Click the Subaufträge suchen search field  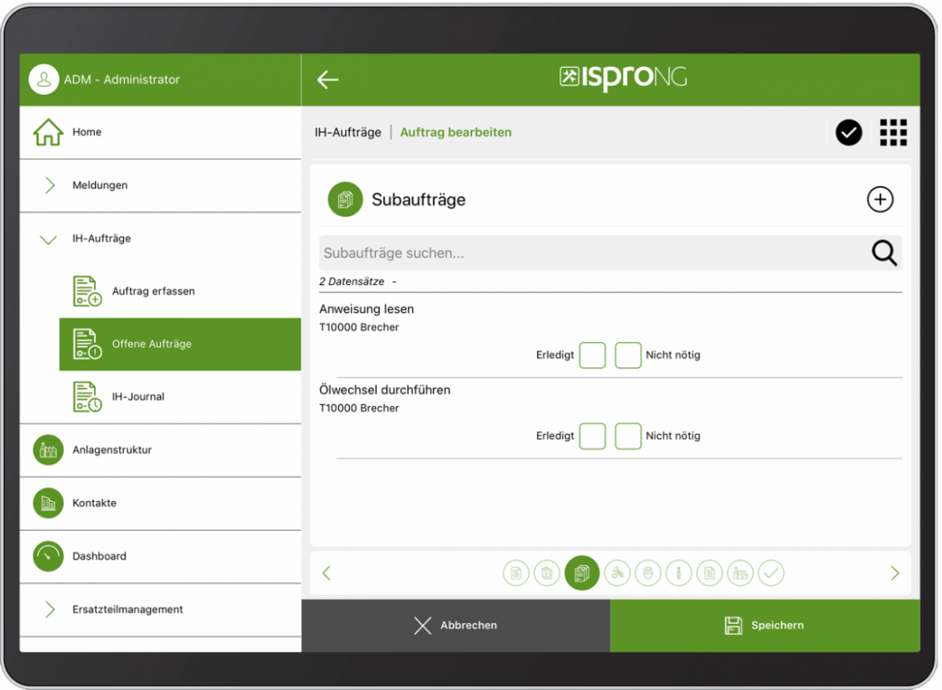click(564, 253)
